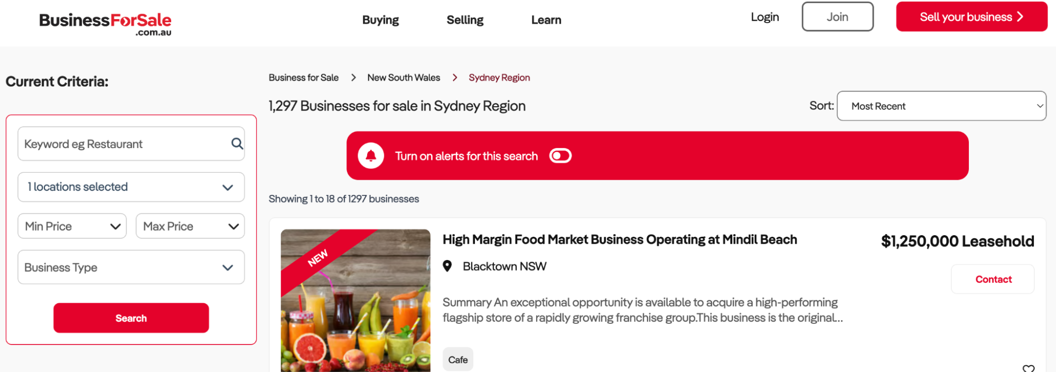Open the Selling menu
The width and height of the screenshot is (1056, 372).
click(x=465, y=20)
